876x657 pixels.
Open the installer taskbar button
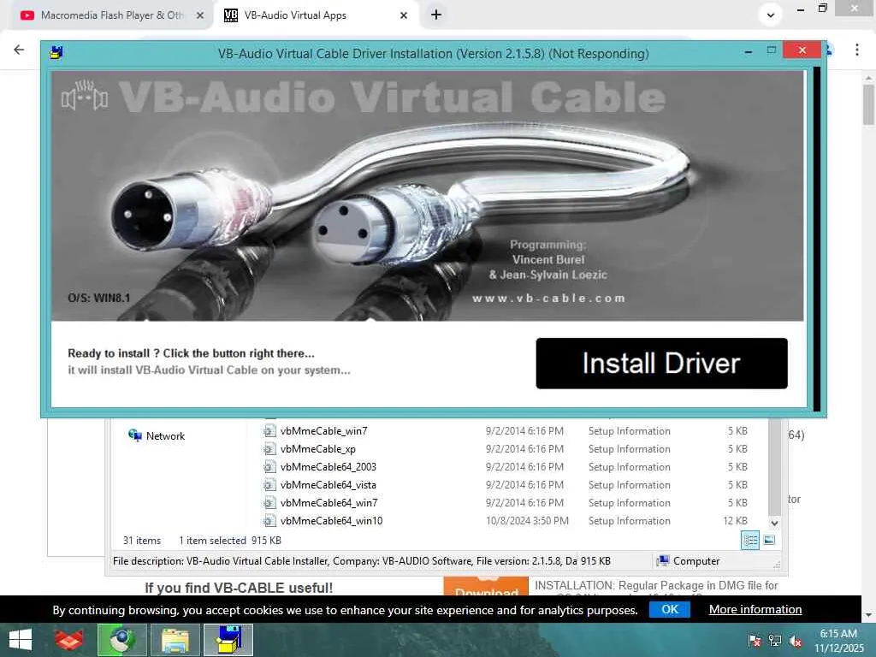(x=228, y=640)
